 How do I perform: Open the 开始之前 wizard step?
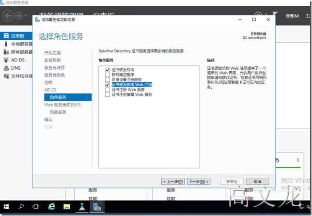[52, 53]
